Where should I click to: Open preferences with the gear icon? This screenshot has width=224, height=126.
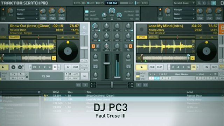coord(204,3)
